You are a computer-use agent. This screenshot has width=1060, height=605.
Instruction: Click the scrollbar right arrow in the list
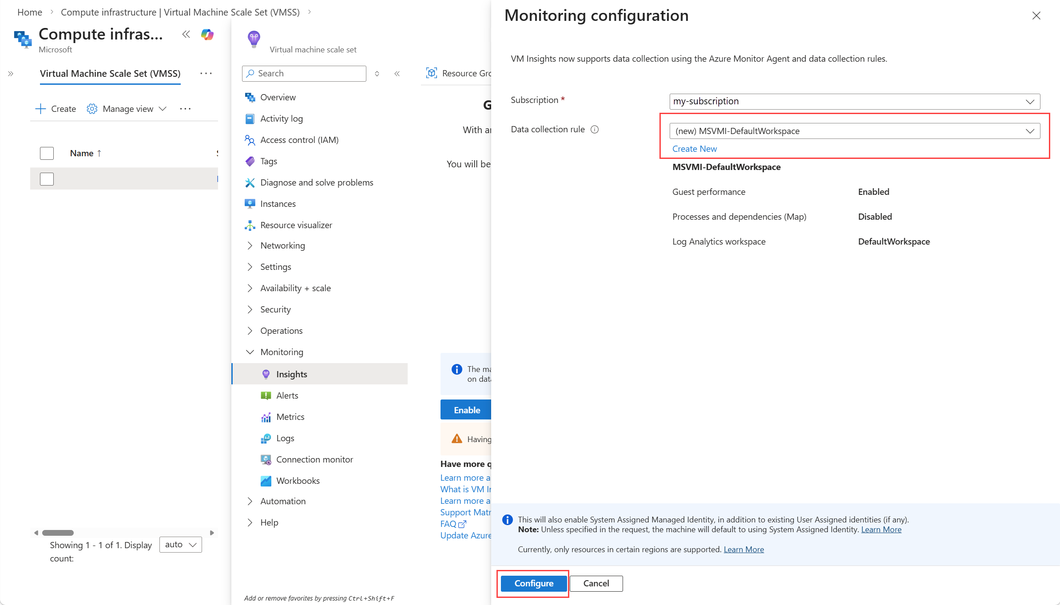tap(212, 533)
